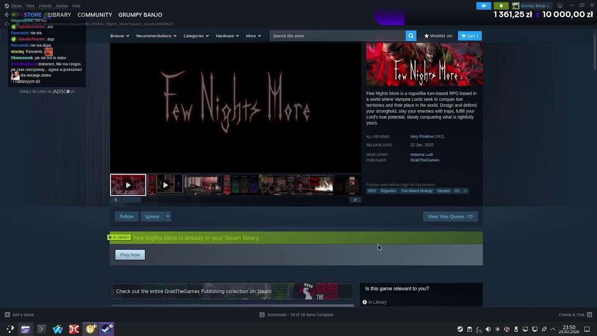Screen dimensions: 597x336
Task: Open GrabTheGames Publishing collection banner
Action: point(232,291)
